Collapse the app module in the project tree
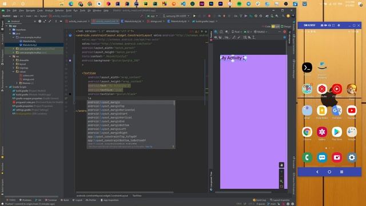 click(7, 26)
